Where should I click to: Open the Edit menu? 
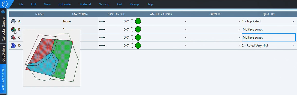tap(34, 4)
